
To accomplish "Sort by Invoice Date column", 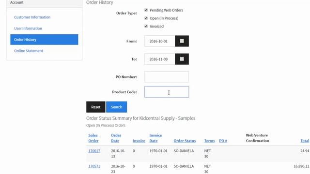I will point(155,138).
